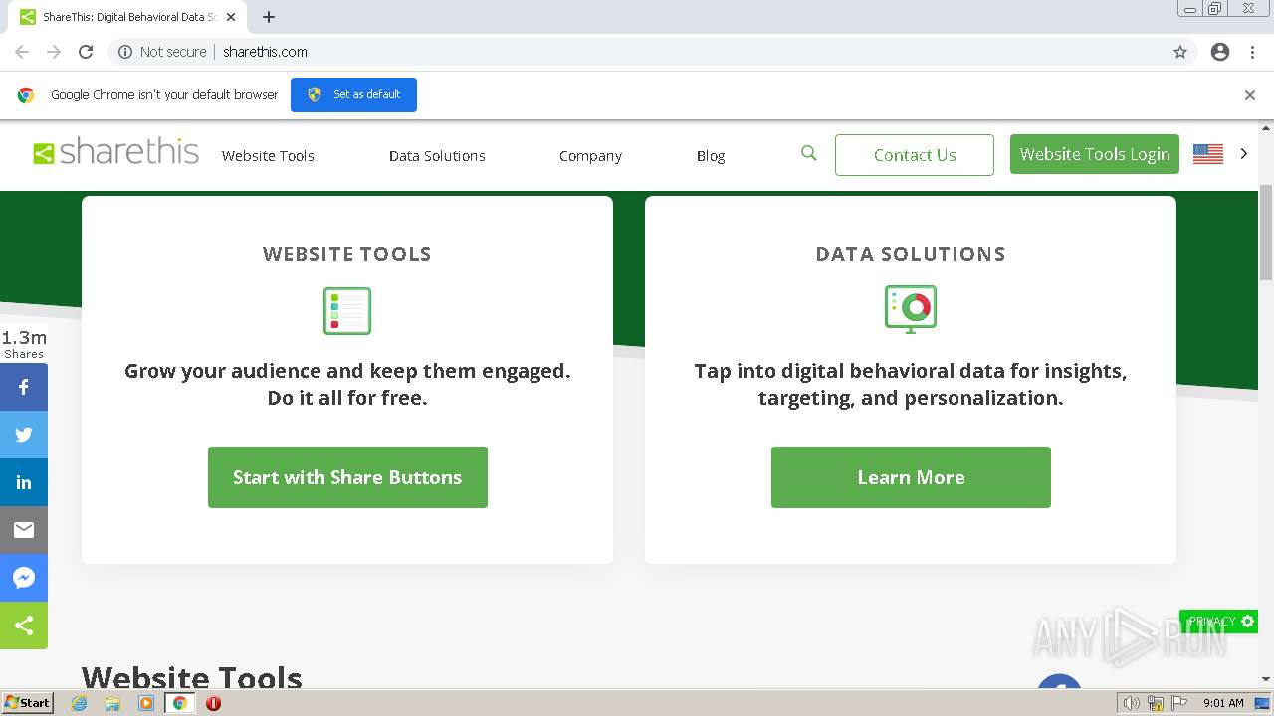Go back to previous page

click(22, 52)
